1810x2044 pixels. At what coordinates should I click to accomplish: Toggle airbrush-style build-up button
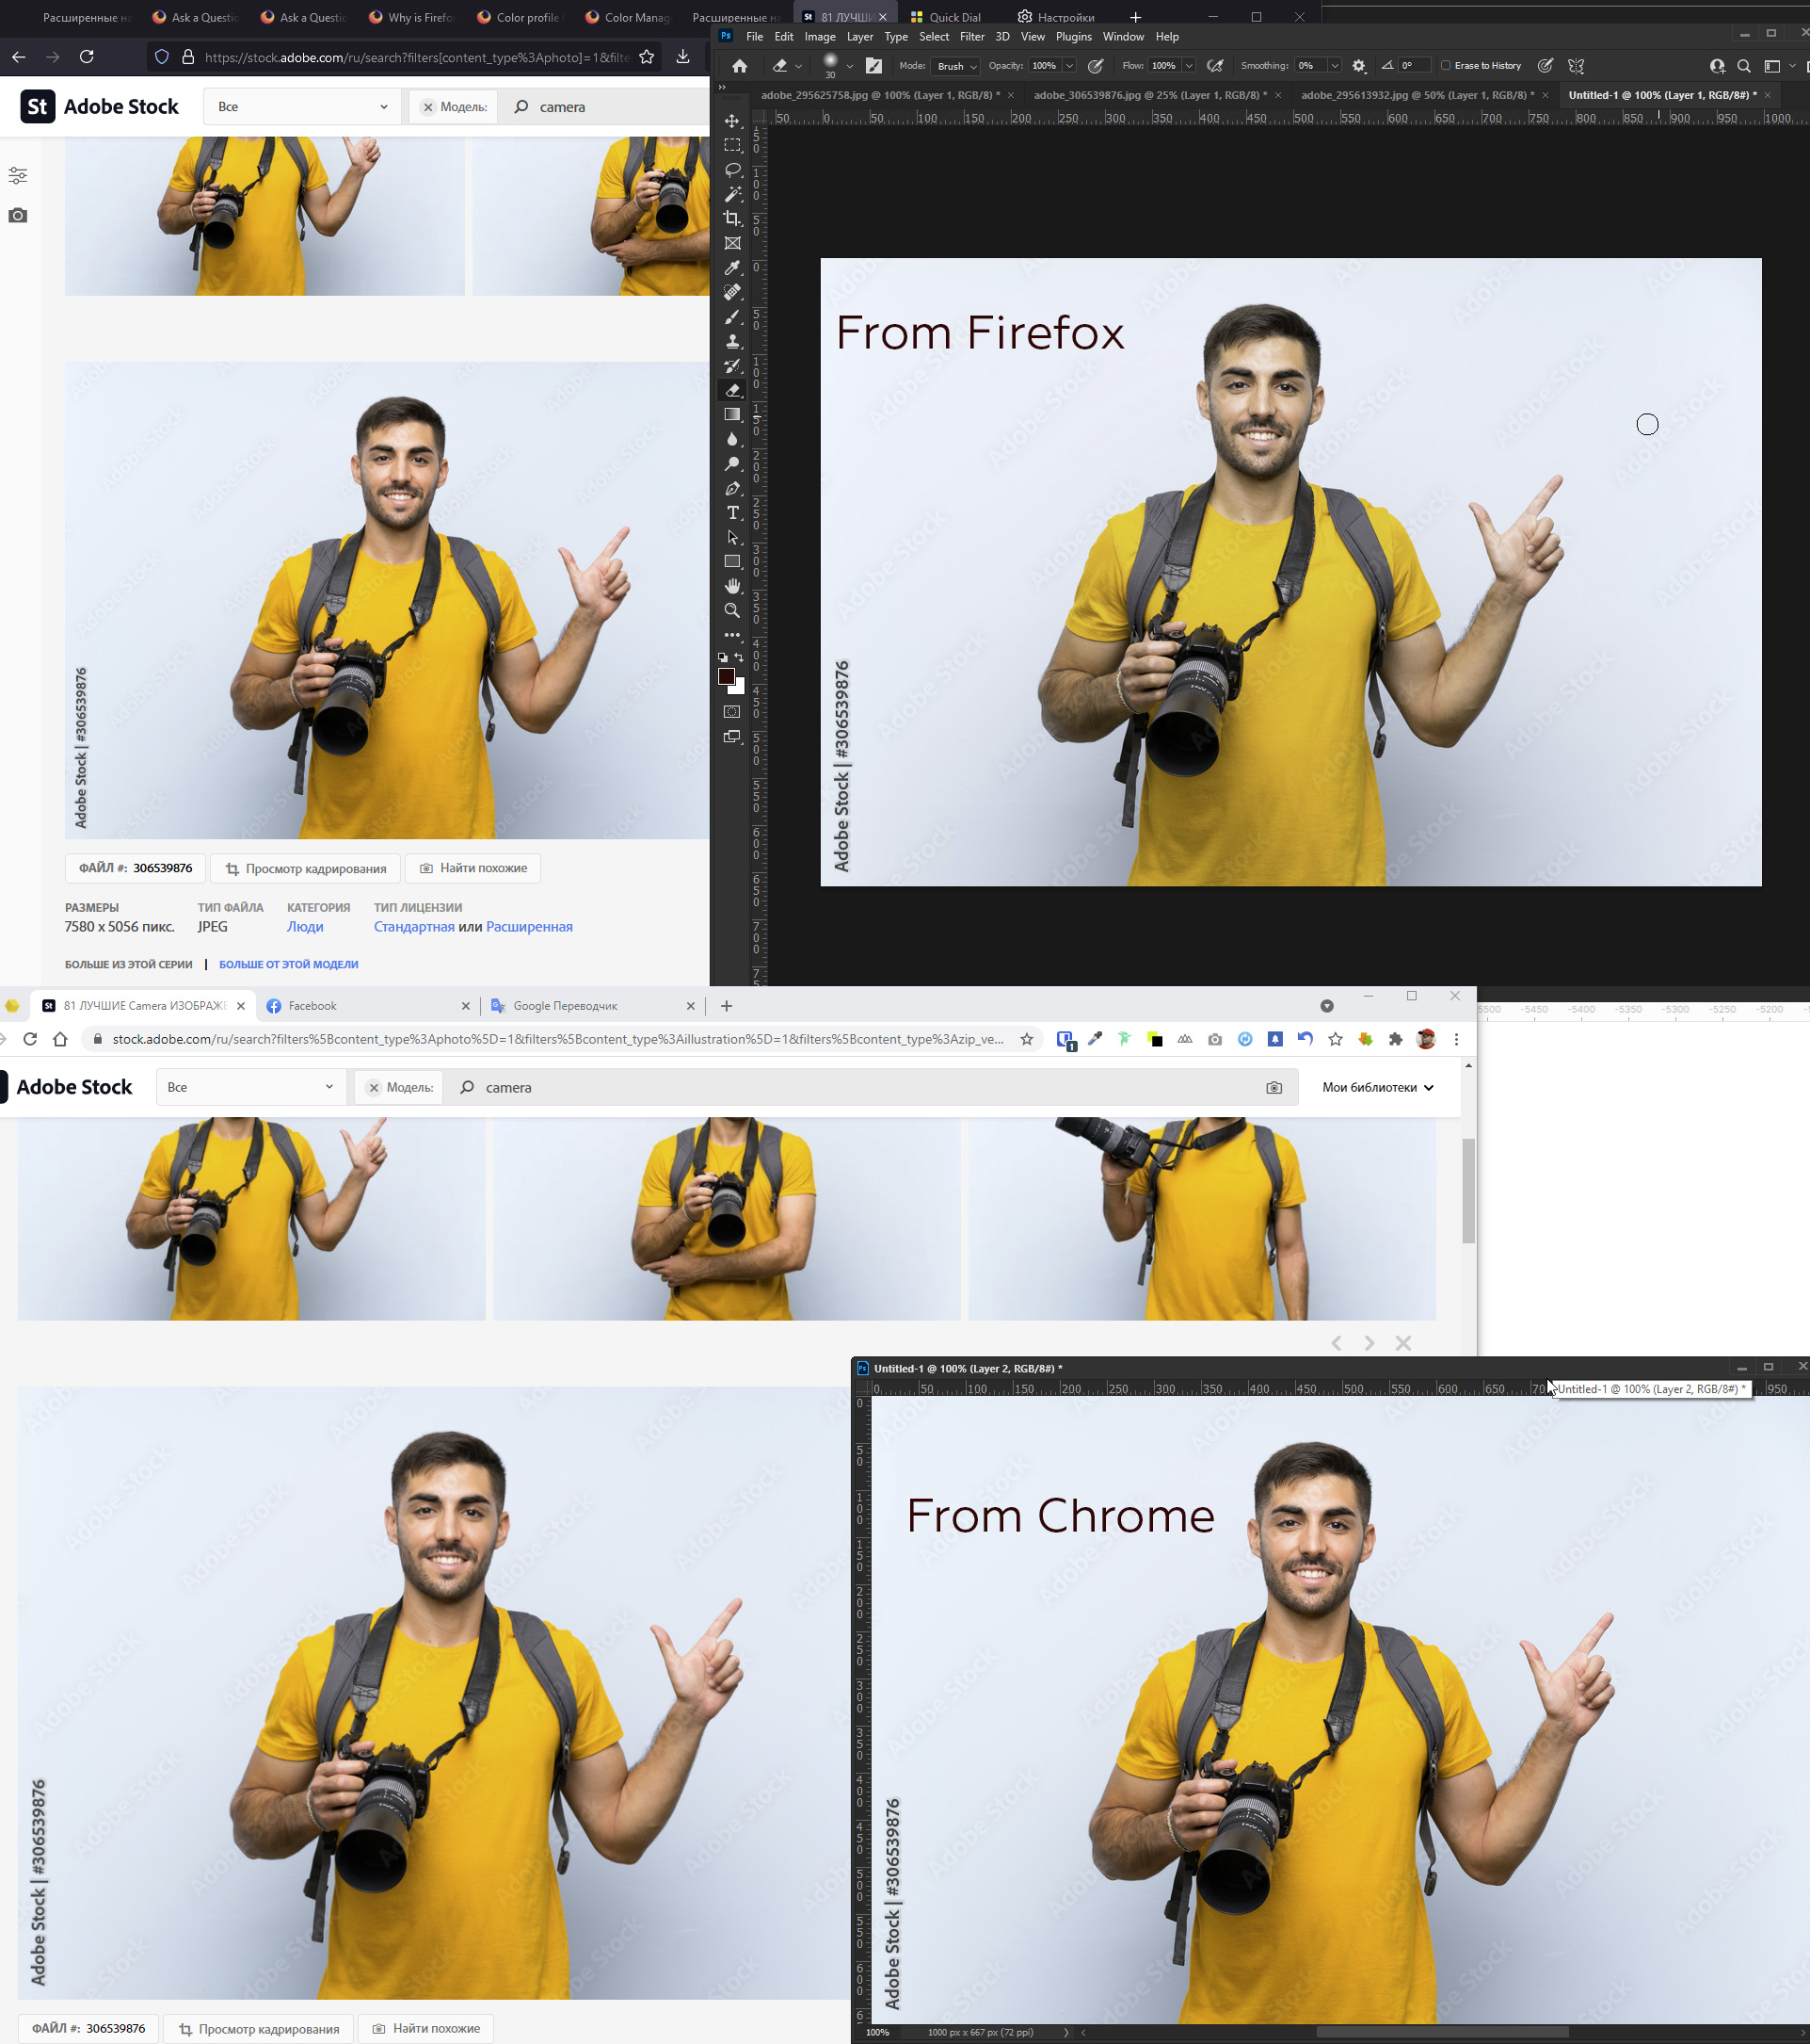tap(1215, 66)
